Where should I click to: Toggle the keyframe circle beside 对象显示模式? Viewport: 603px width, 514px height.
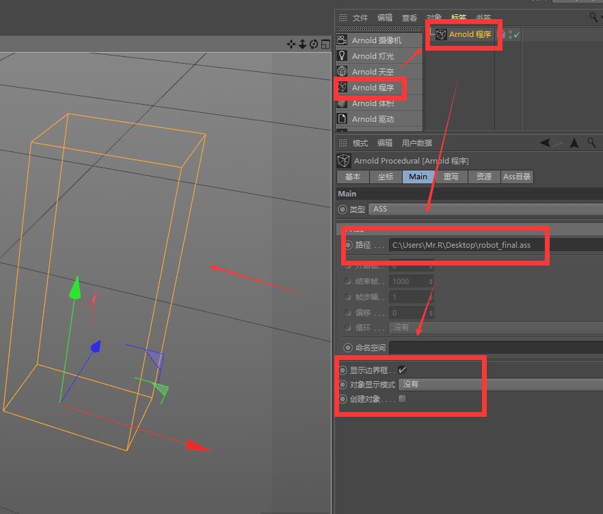343,385
